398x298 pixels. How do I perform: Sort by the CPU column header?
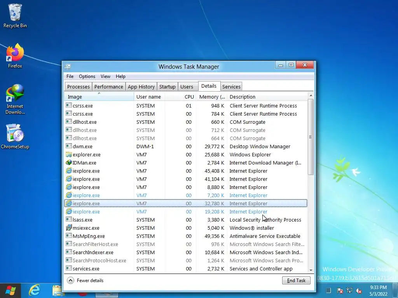pyautogui.click(x=180, y=97)
